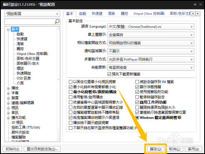Check 暫停時儲存設定 option
The width and height of the screenshot is (205, 154).
tap(137, 97)
